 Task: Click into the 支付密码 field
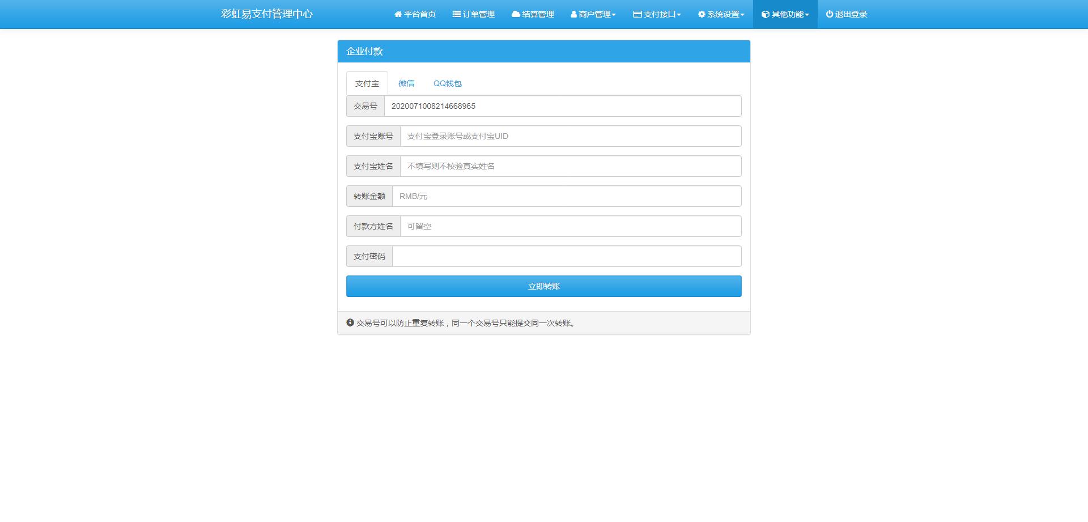click(x=566, y=256)
